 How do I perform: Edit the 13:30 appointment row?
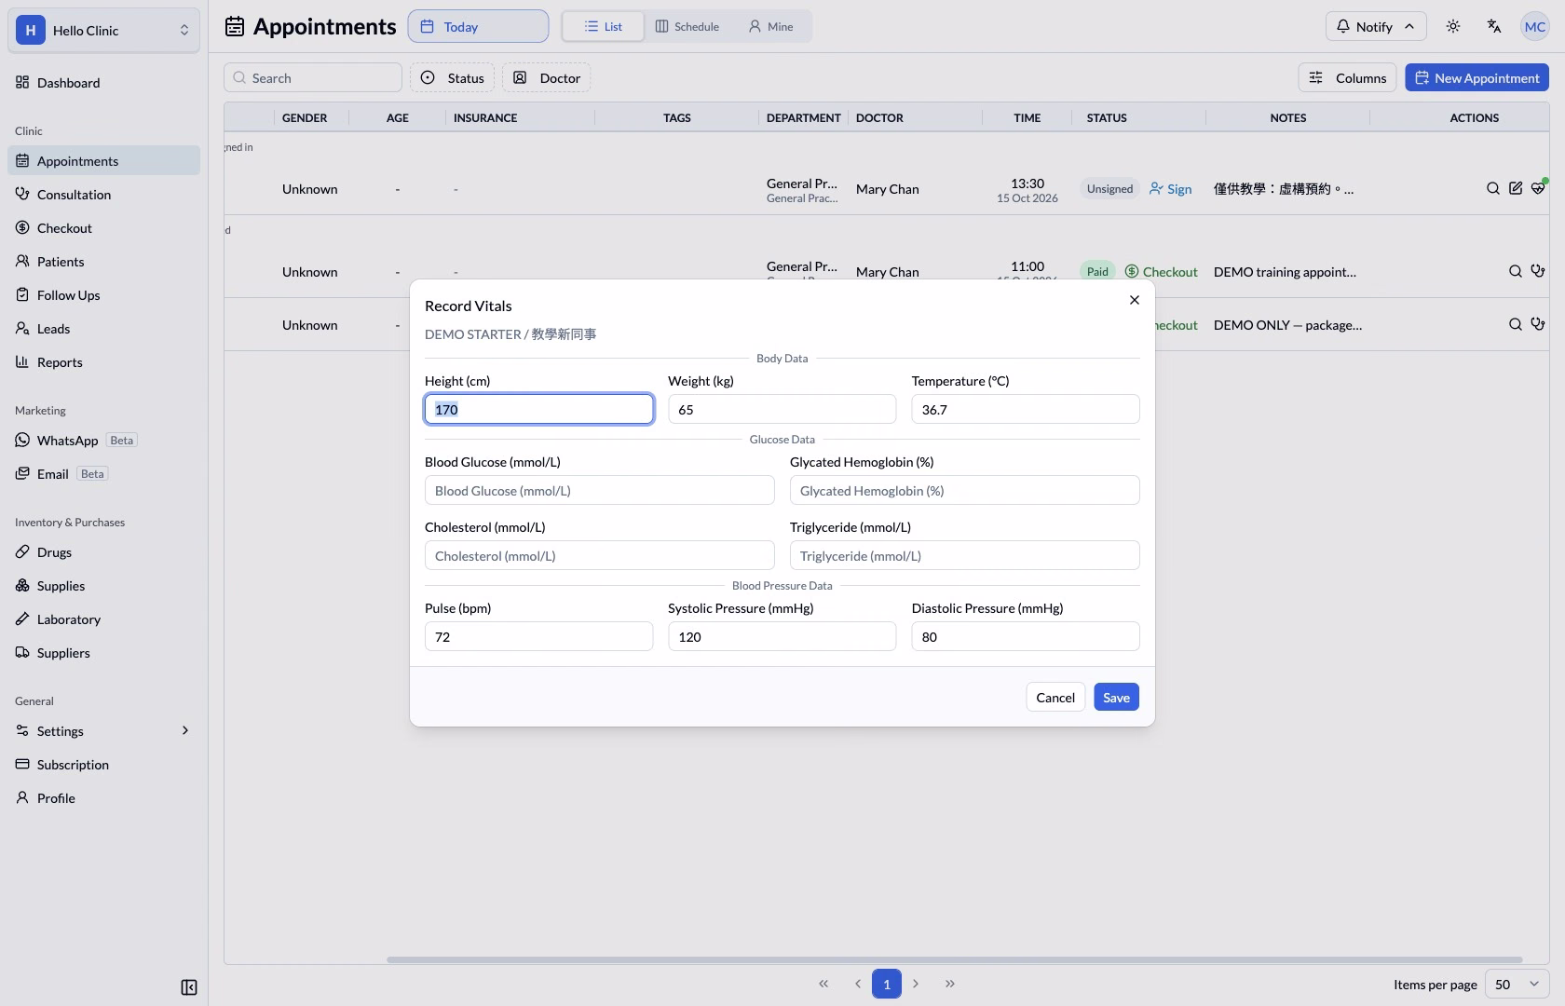(x=1516, y=189)
